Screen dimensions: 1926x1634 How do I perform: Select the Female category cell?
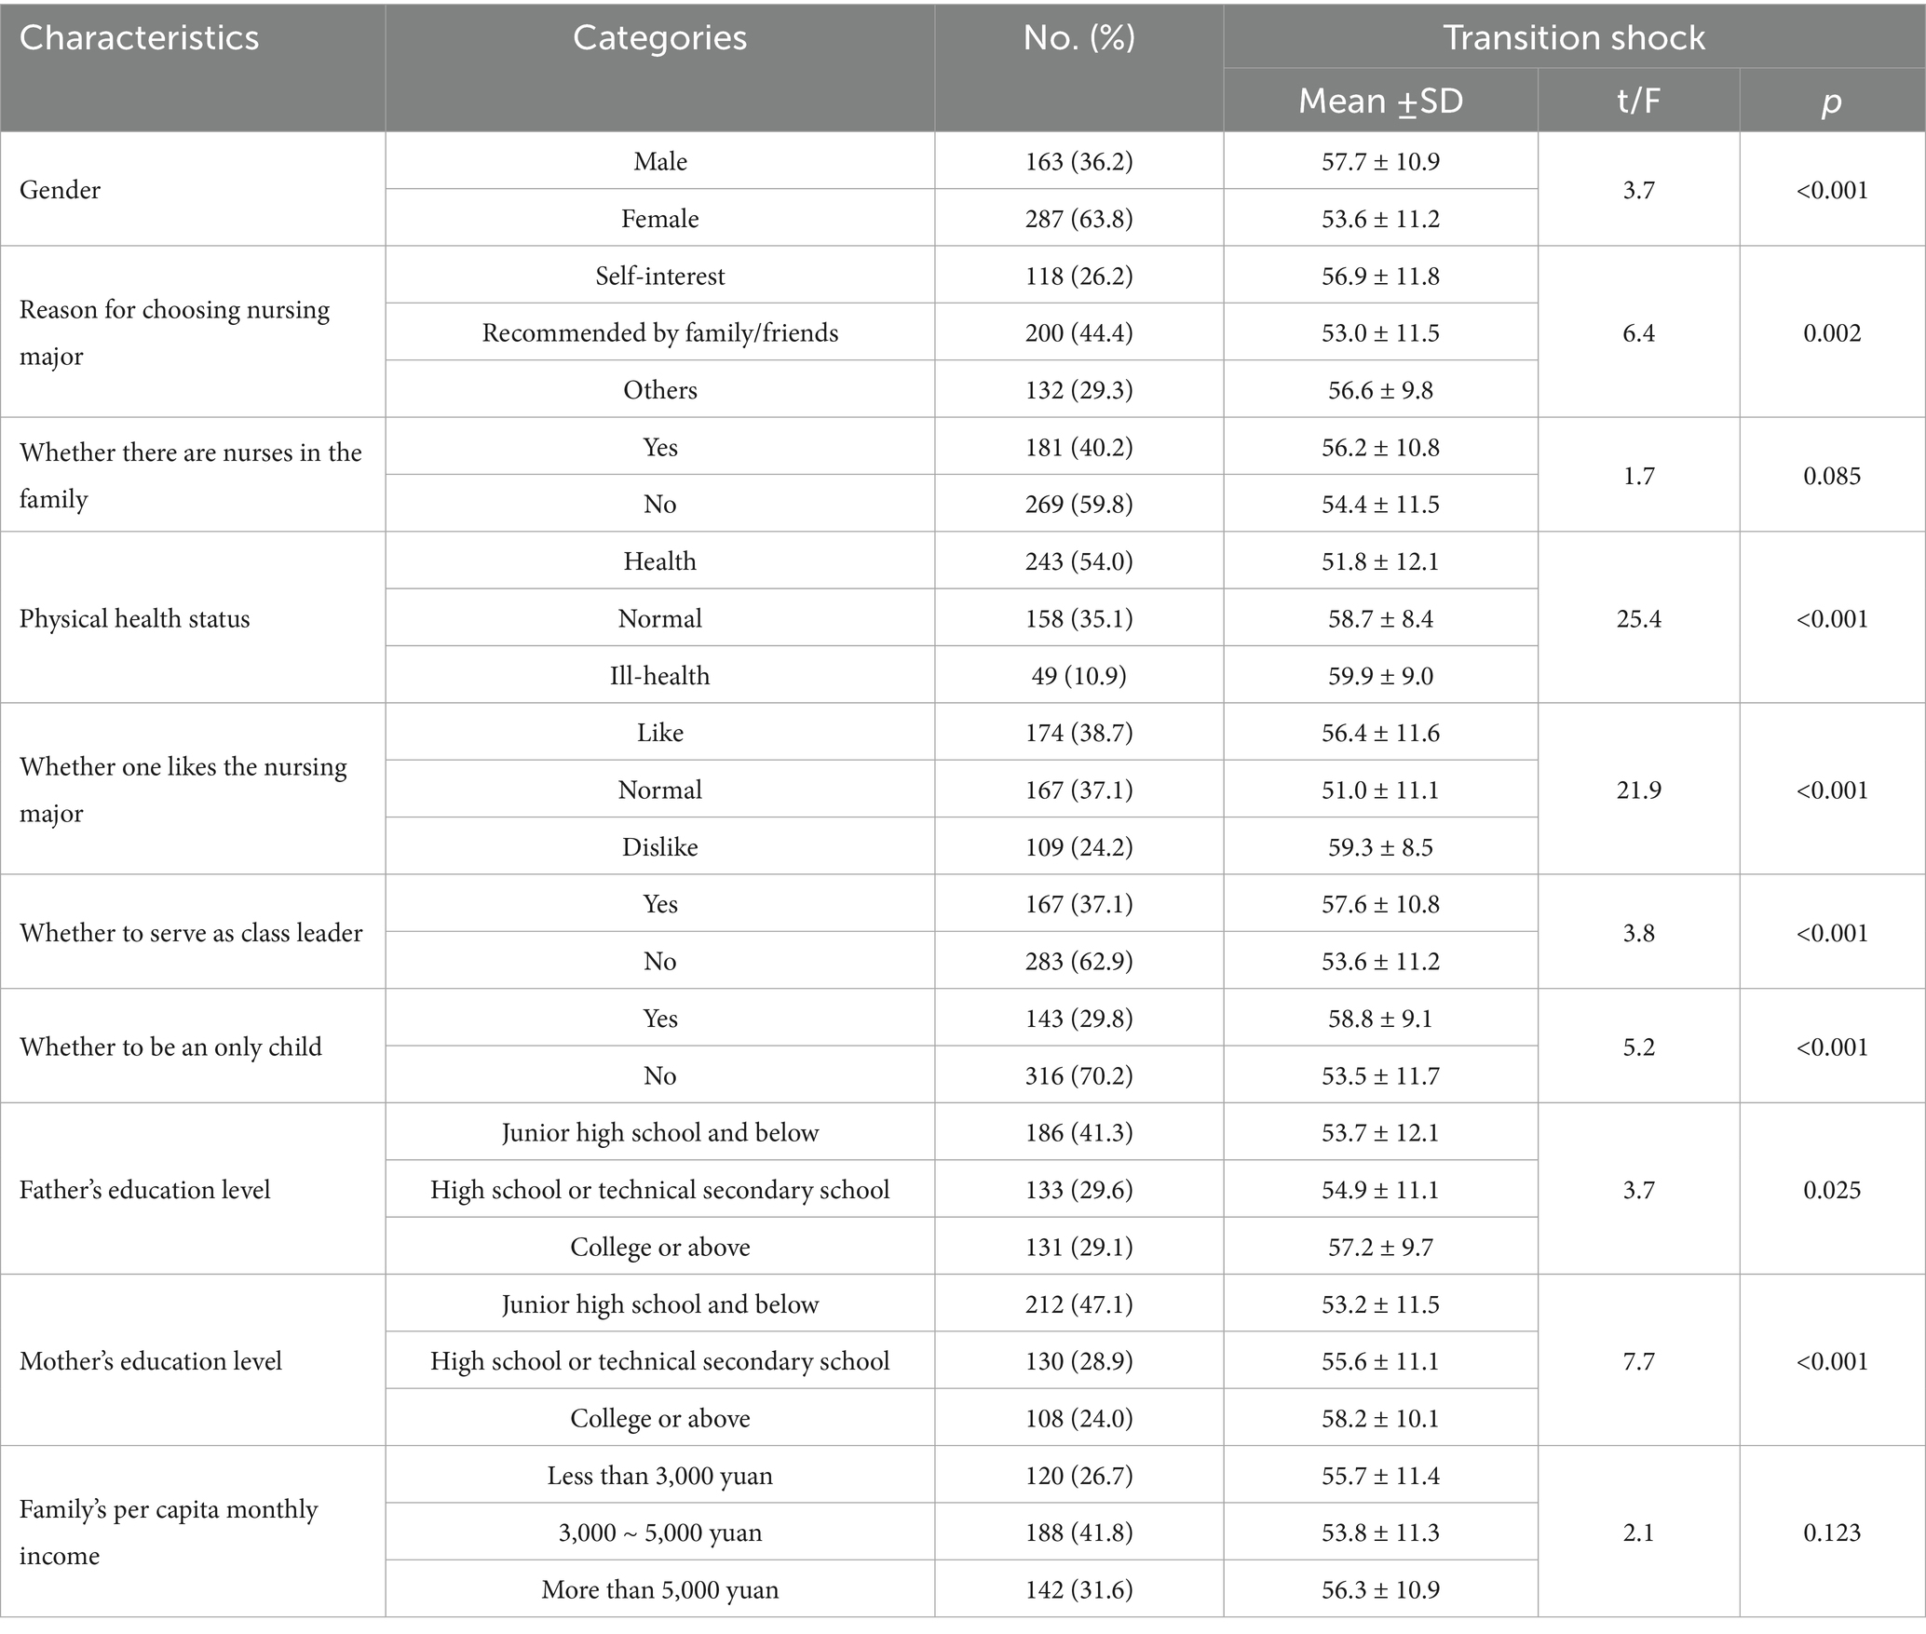point(659,219)
